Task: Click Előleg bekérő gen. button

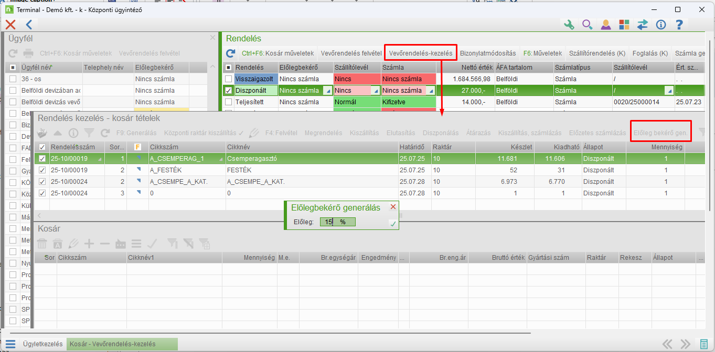Action: pos(660,133)
